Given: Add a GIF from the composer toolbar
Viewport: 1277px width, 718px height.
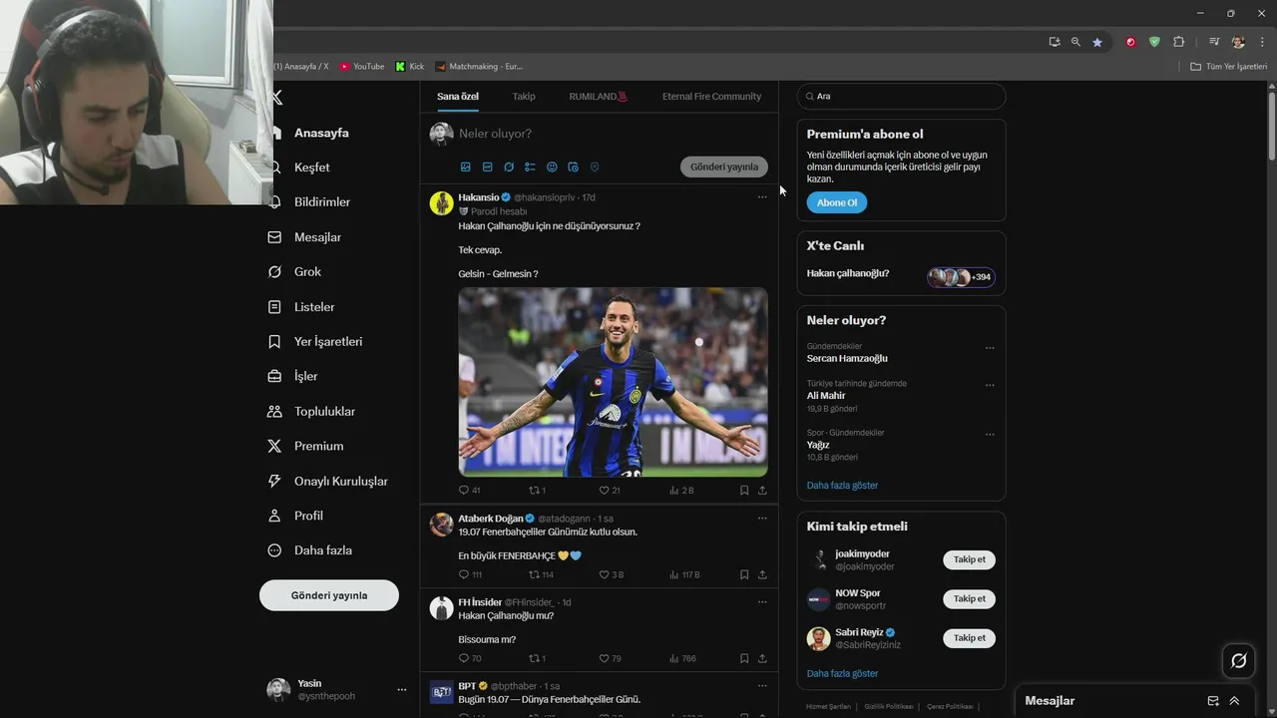Looking at the screenshot, I should [x=487, y=167].
